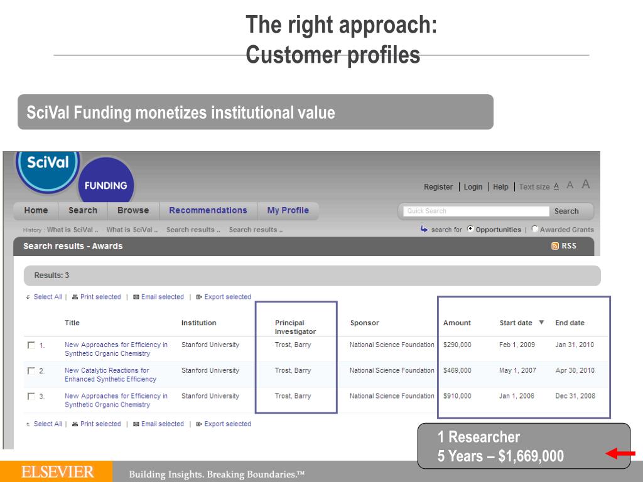Click the SciVal logo circle
The image size is (643, 482).
click(48, 170)
